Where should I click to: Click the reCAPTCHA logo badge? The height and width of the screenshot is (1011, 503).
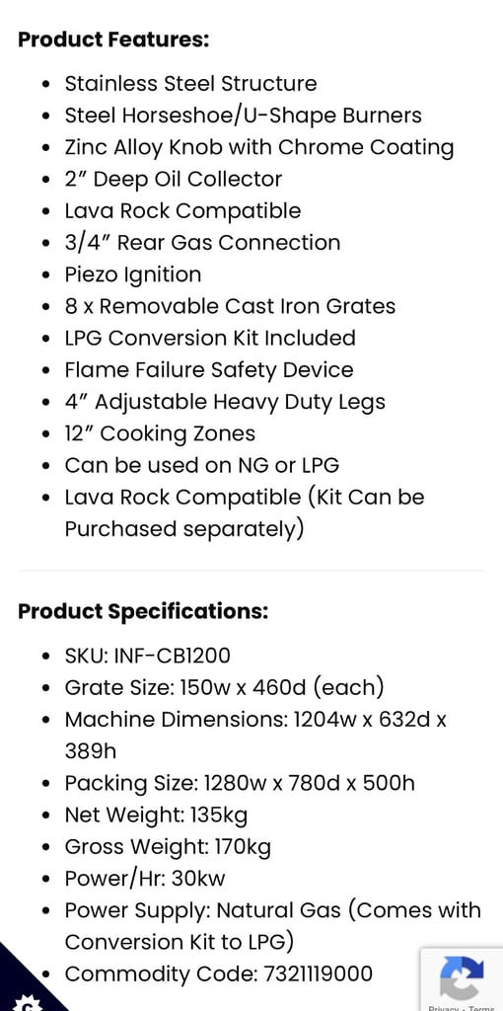click(x=462, y=977)
